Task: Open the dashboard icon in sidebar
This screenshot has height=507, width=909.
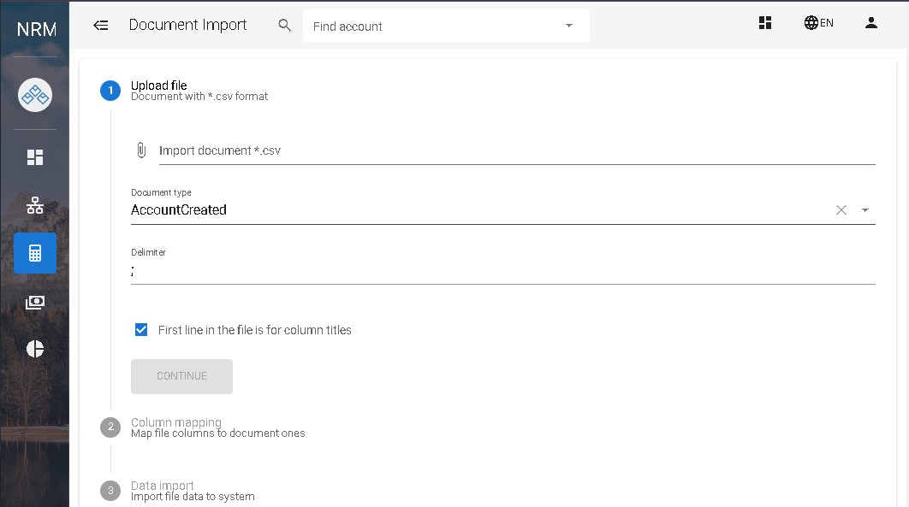Action: coord(35,157)
